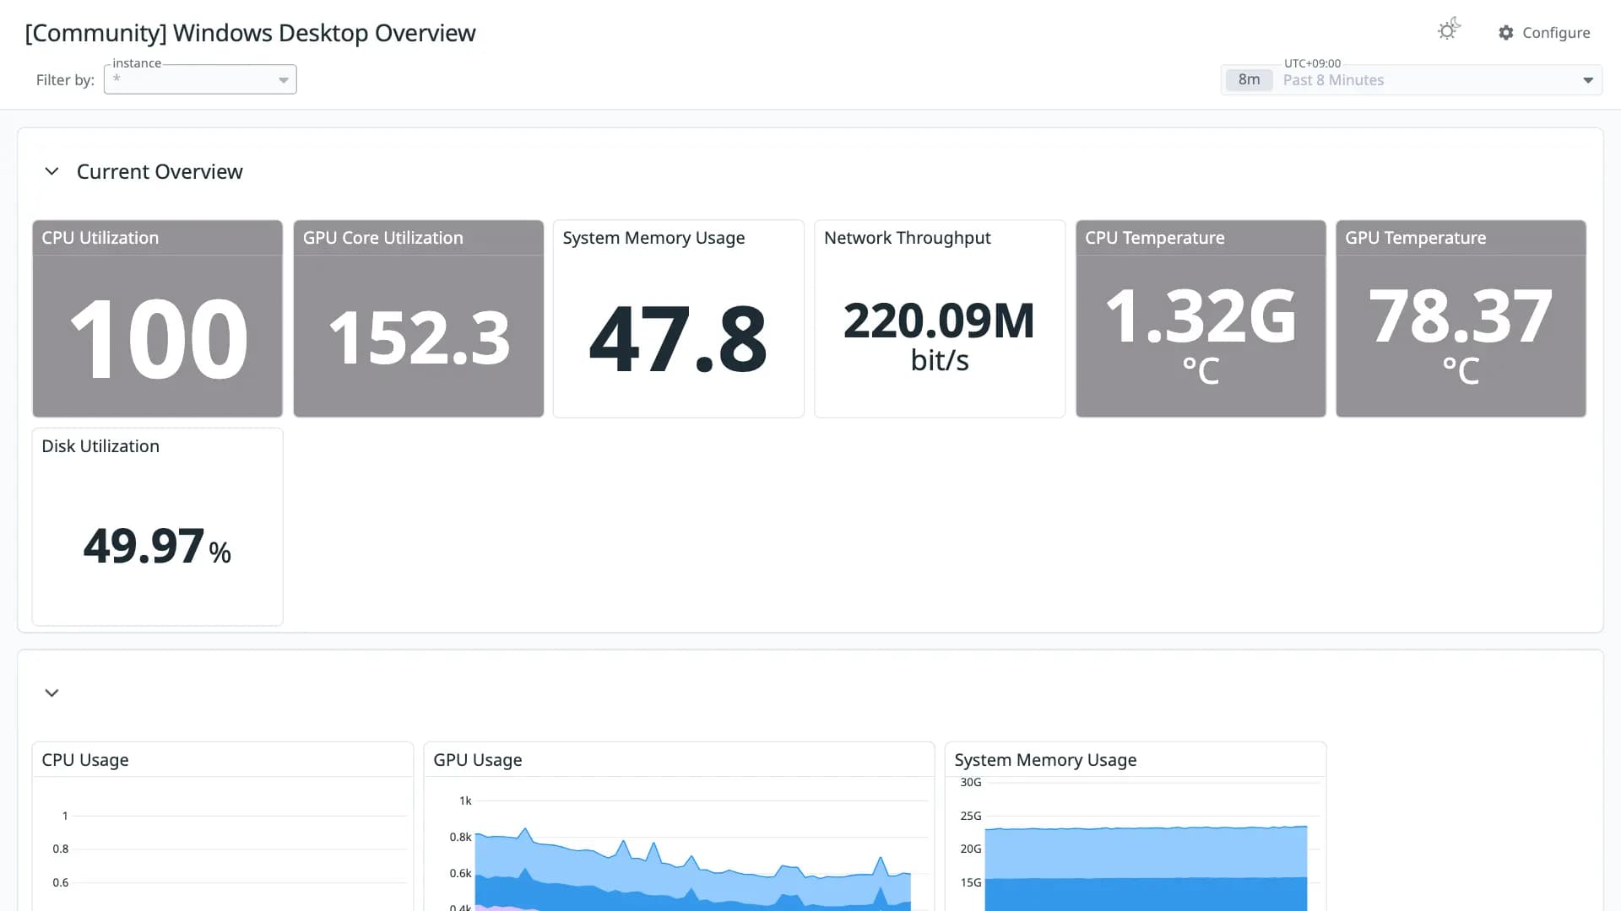Click the 8m time badge
Image resolution: width=1621 pixels, height=911 pixels.
click(1249, 80)
